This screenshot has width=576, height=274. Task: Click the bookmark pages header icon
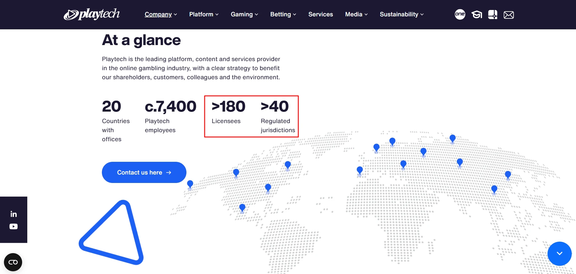click(x=493, y=15)
